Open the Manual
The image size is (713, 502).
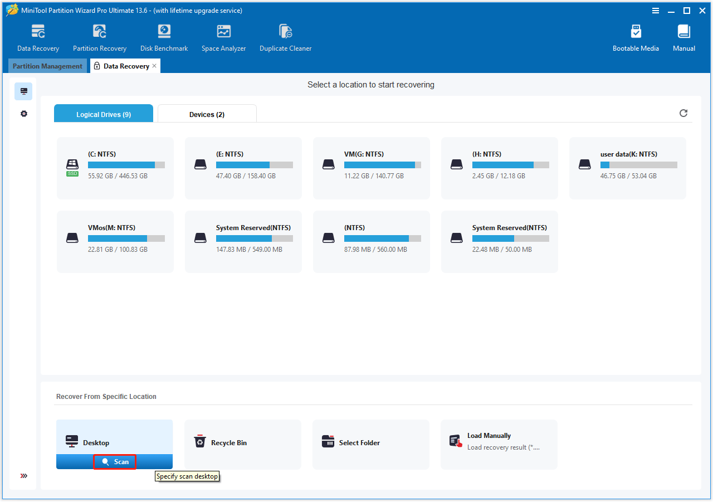coord(683,38)
